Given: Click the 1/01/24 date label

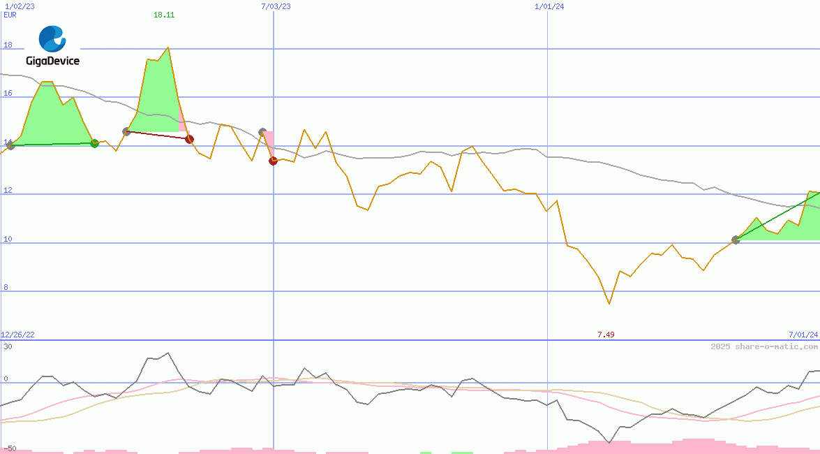Looking at the screenshot, I should (x=549, y=6).
